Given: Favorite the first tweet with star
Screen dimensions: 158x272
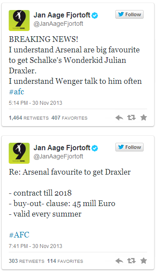Looking at the screenshot, I should click(144, 117).
